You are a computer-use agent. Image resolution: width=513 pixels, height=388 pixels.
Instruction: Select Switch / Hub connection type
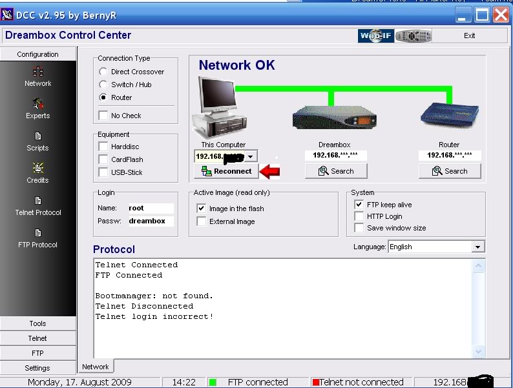103,85
